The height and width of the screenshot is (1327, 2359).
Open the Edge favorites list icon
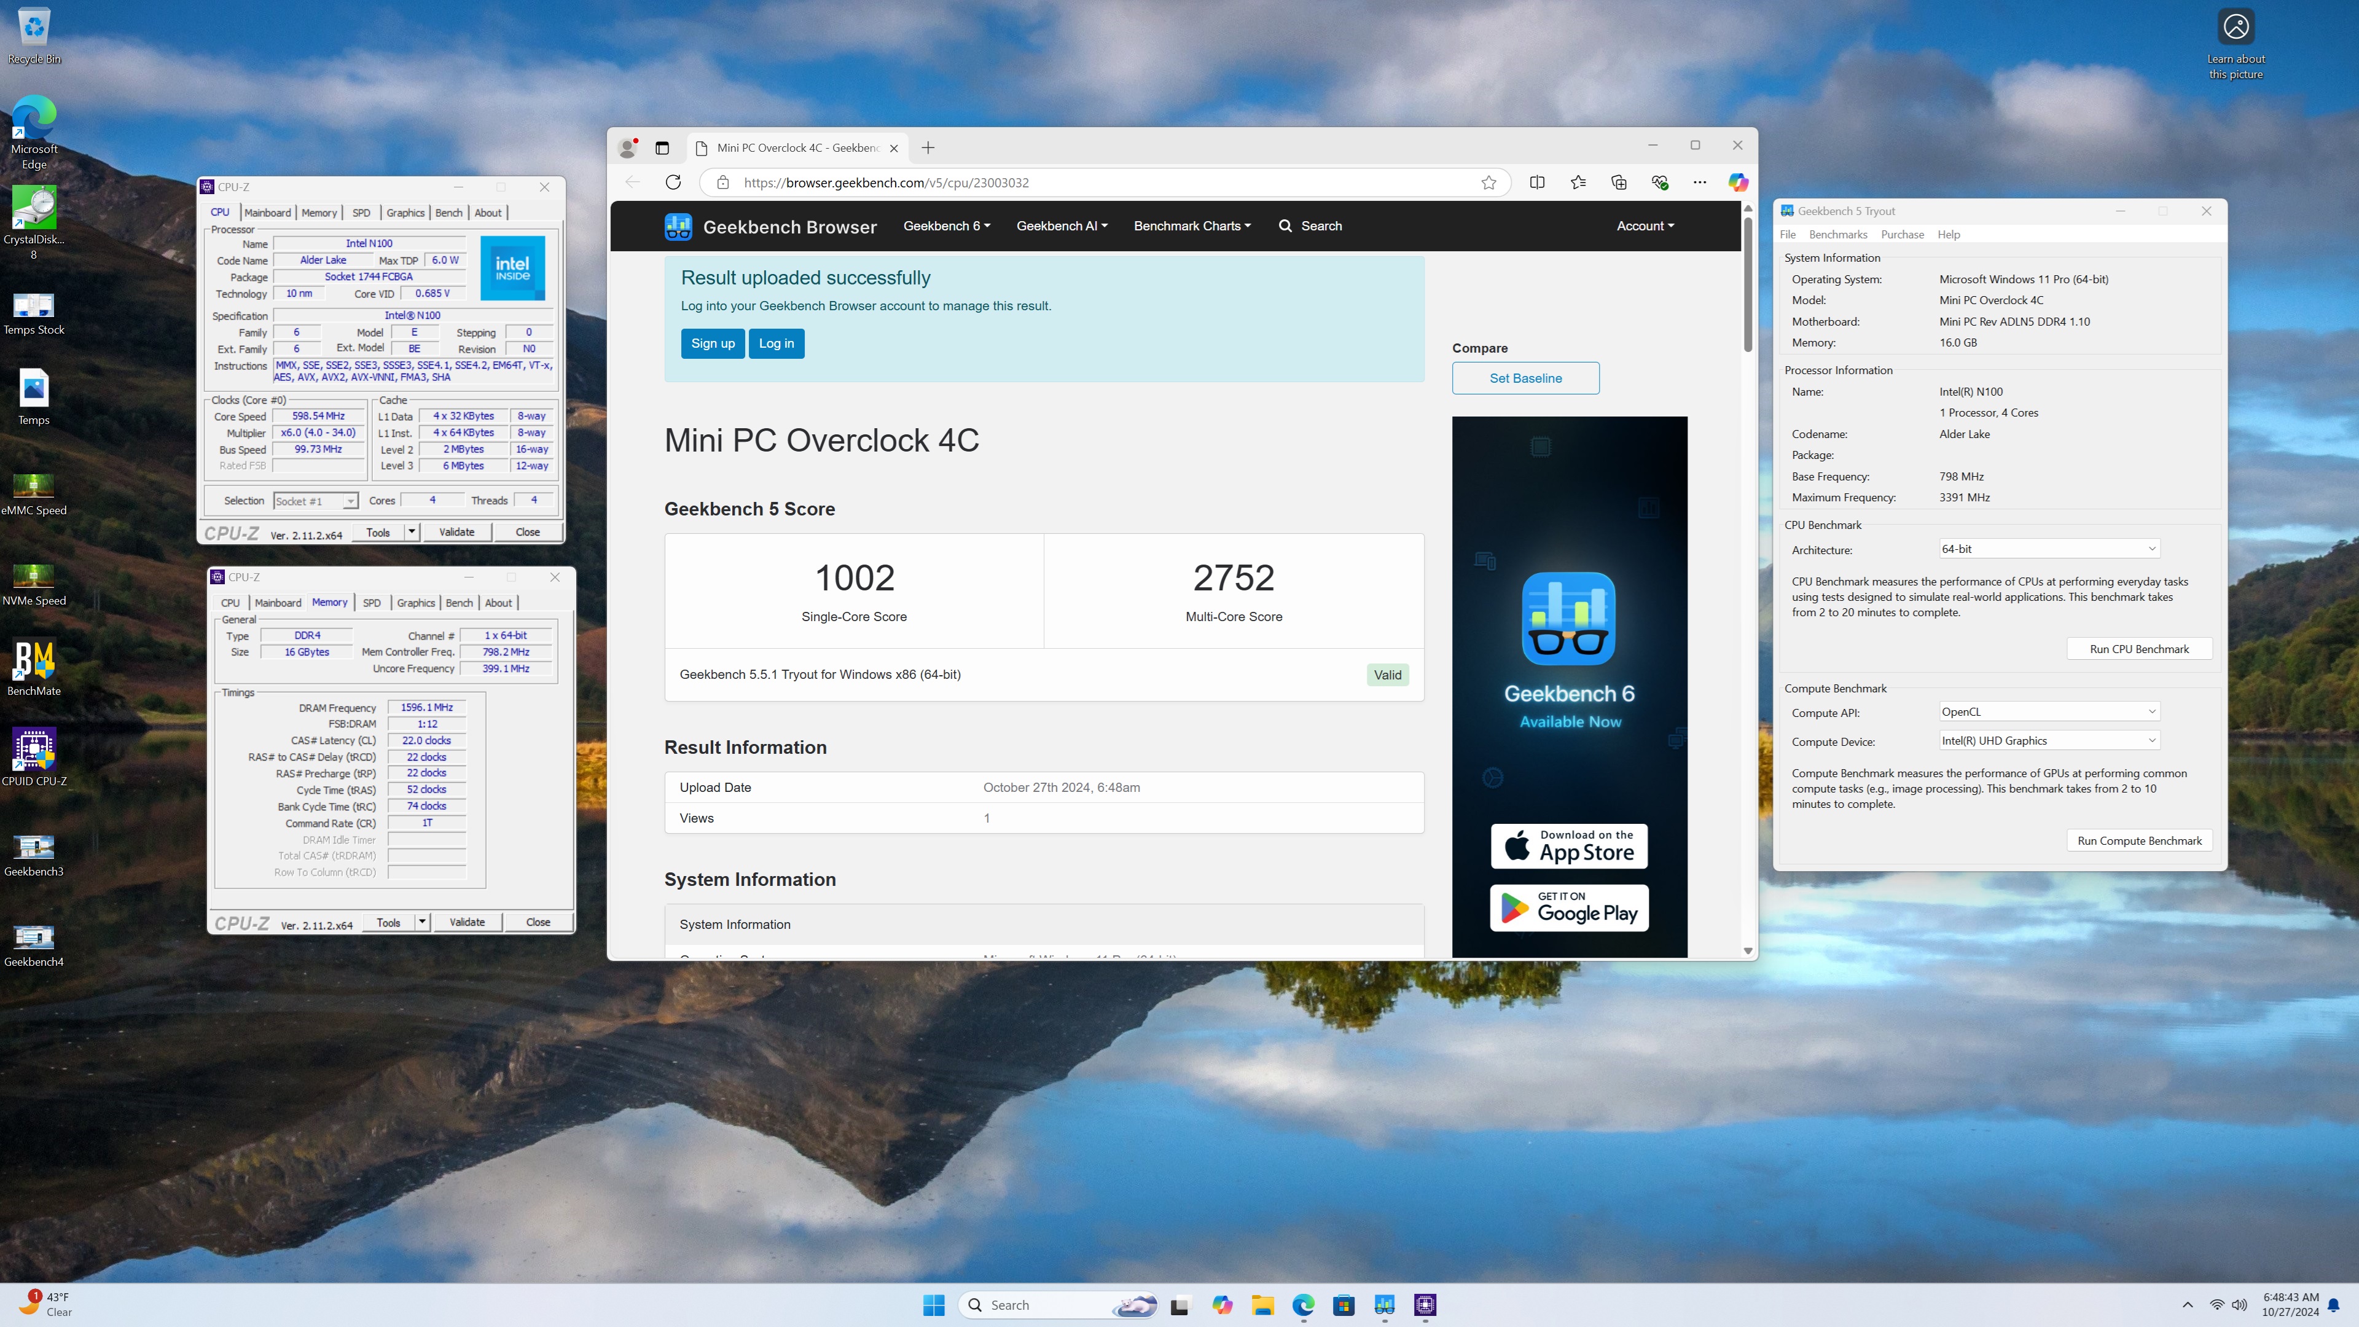click(x=1578, y=182)
